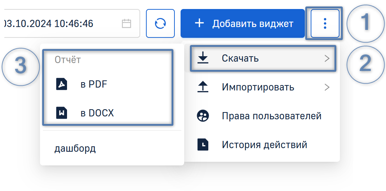Open Права пользователей from the menu
386x191 pixels.
[271, 116]
